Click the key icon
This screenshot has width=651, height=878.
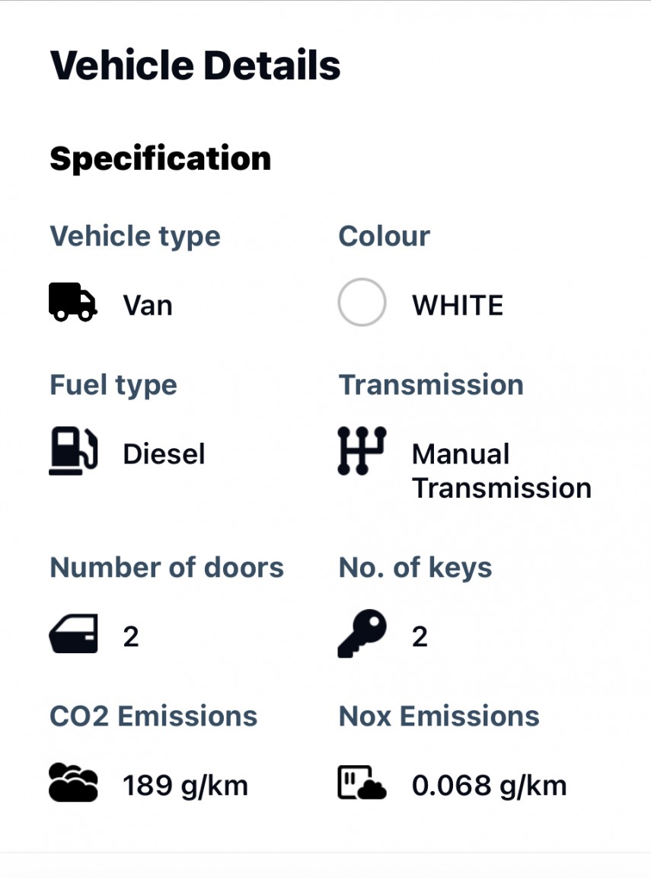tap(362, 634)
